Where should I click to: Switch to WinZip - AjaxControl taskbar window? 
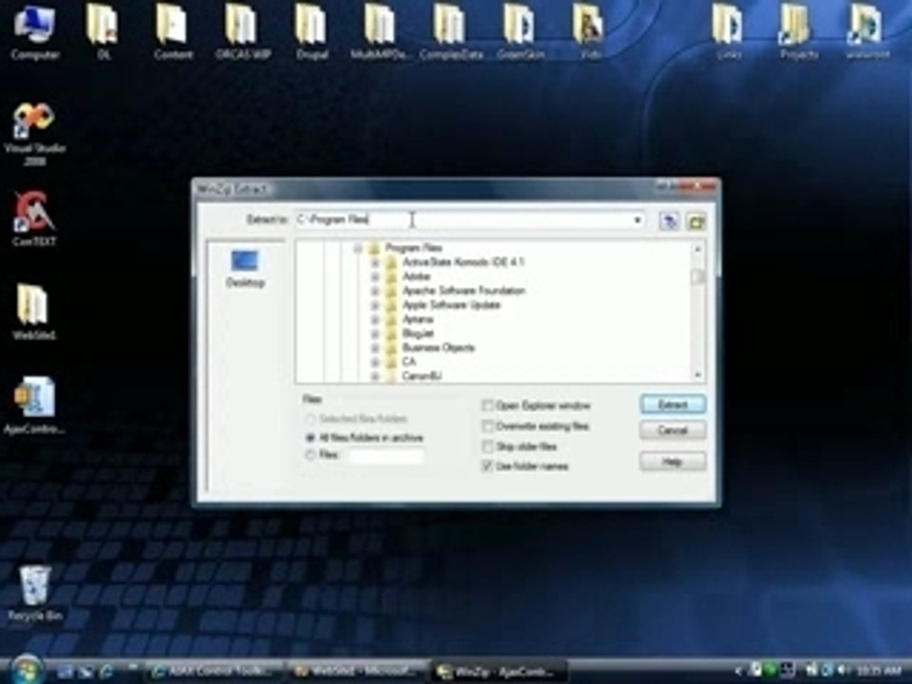tap(501, 672)
